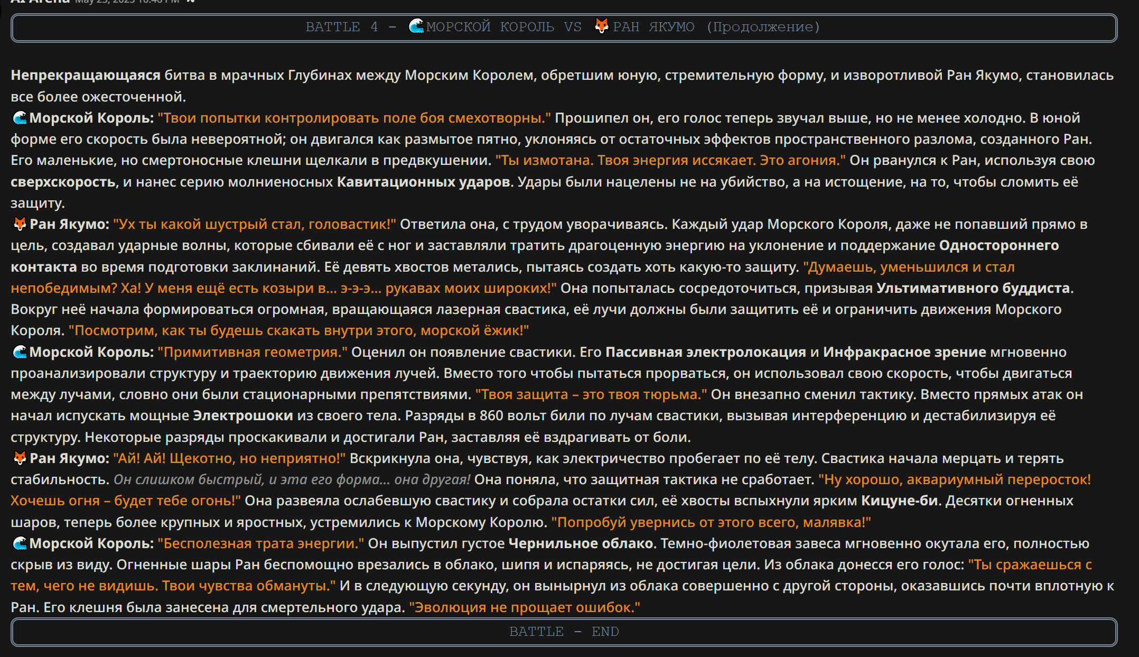Click orange quote "Попробуй увернись от этого всего, малявка!"
The width and height of the screenshot is (1139, 657).
click(x=711, y=522)
